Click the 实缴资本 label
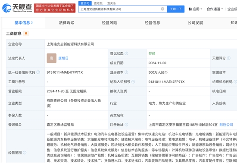The height and width of the screenshot is (163, 237). (219, 72)
